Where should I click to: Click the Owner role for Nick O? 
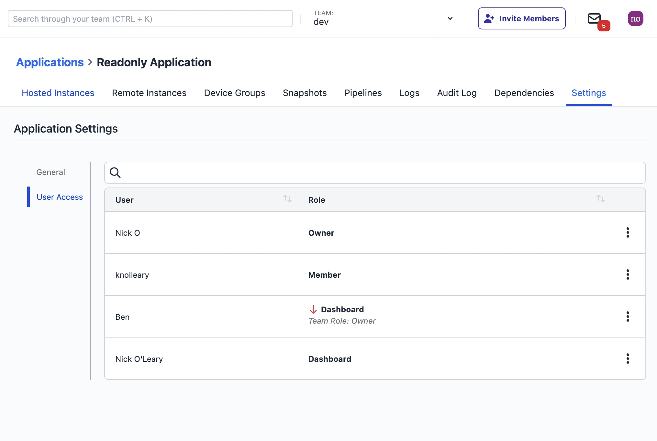tap(321, 233)
